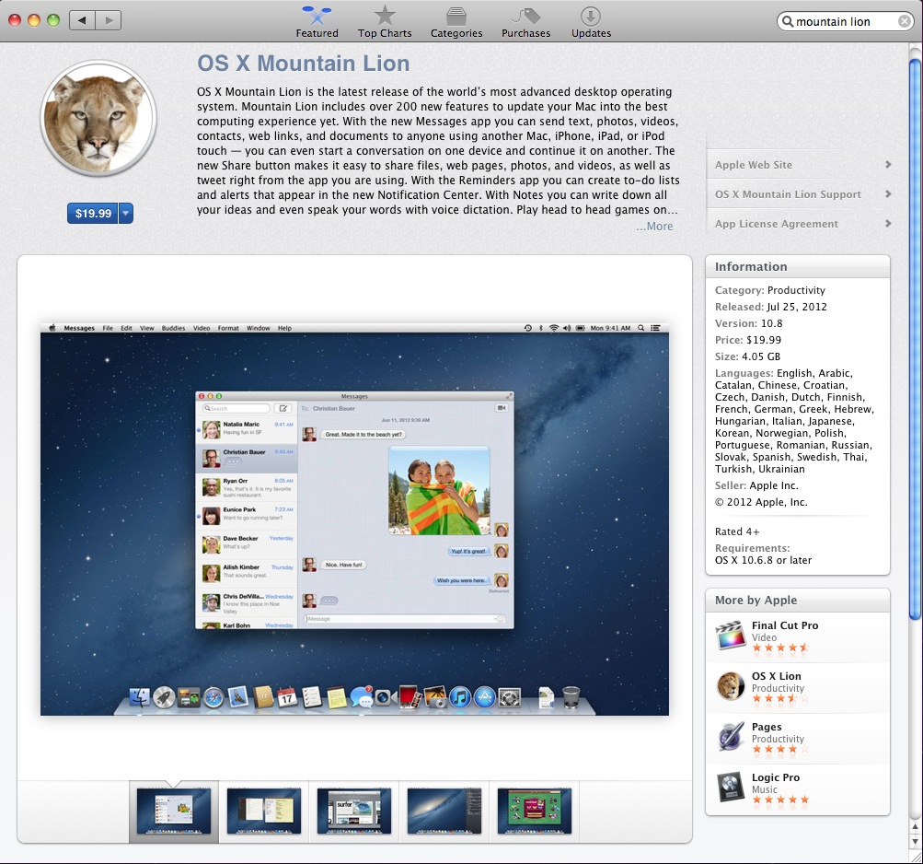
Task: Open the Pages app icon
Action: click(731, 738)
